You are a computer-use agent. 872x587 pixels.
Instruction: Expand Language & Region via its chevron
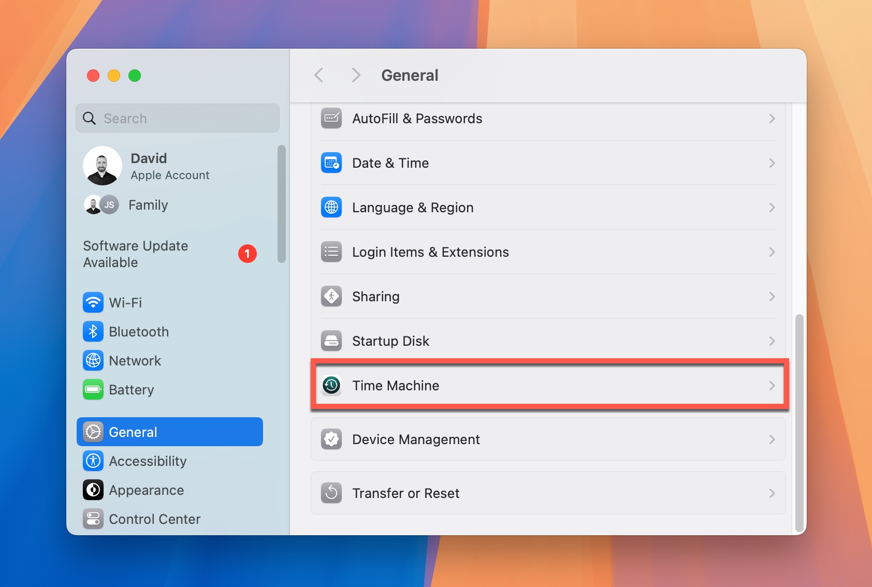772,208
